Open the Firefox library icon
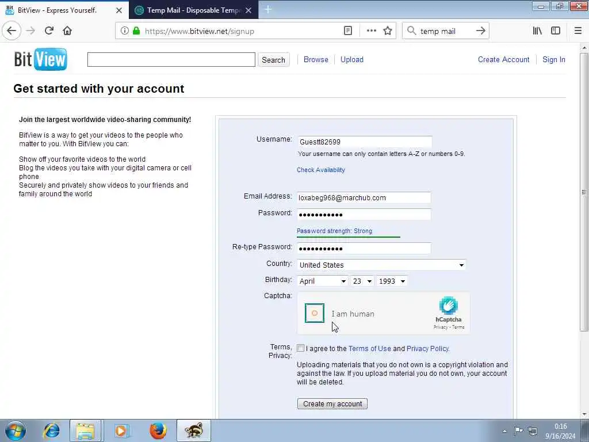Viewport: 589px width, 442px height. (x=537, y=31)
